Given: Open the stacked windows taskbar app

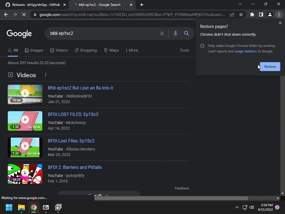Looking at the screenshot, I should [58, 207].
